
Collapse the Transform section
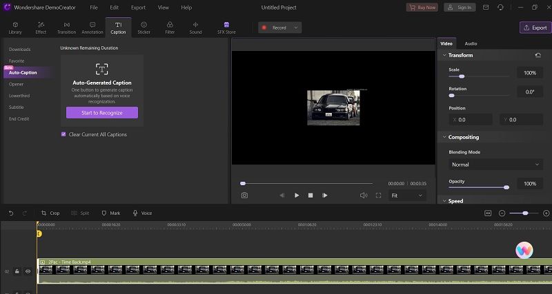pyautogui.click(x=444, y=55)
